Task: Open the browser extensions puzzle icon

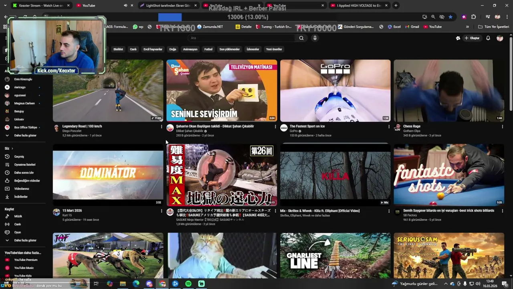Action: click(x=473, y=17)
